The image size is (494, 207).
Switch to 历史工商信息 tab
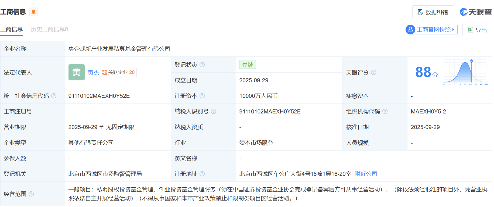pos(49,29)
